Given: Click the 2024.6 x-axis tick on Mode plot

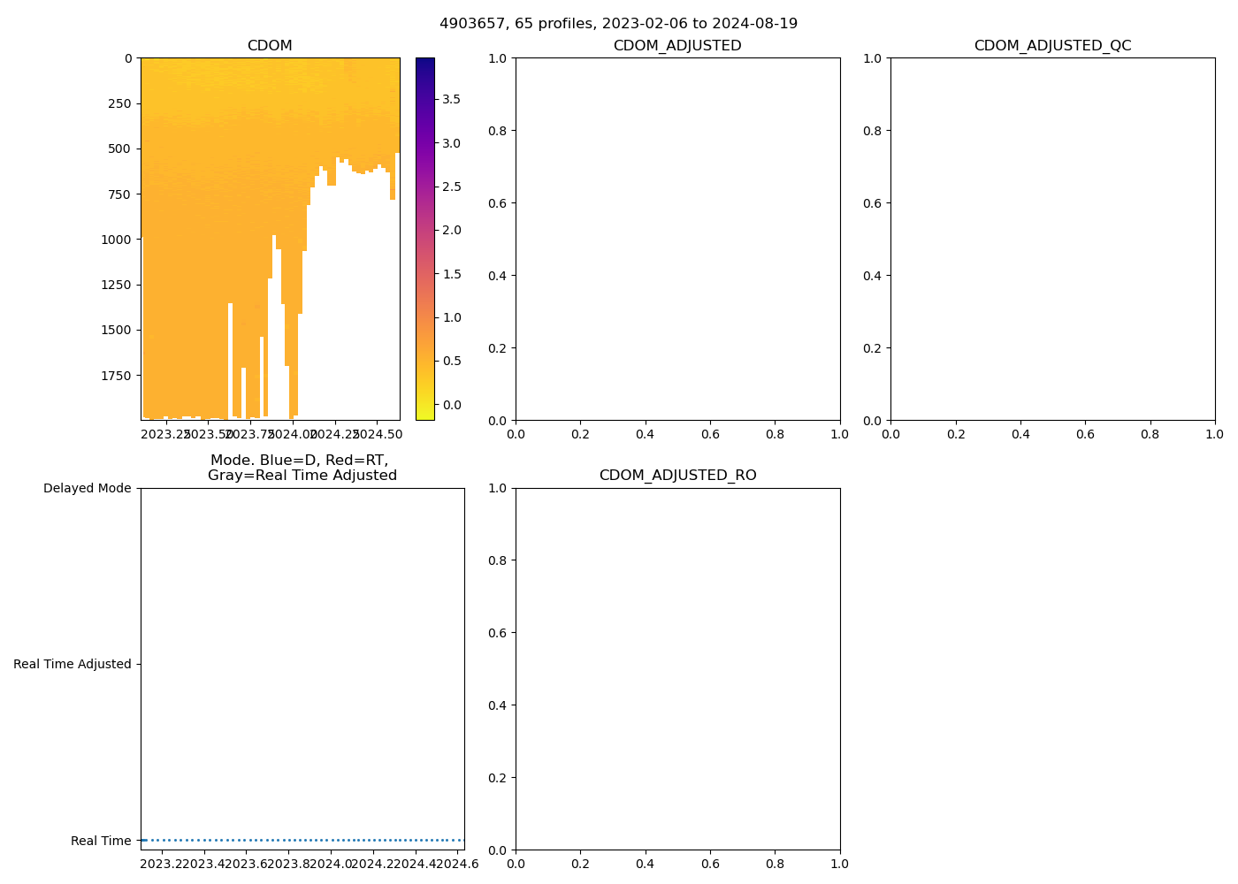Looking at the screenshot, I should coord(458,864).
